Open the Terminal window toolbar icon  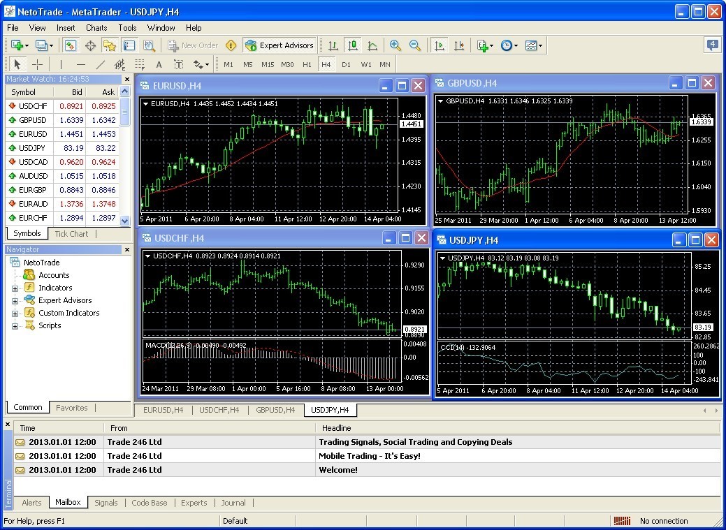129,45
